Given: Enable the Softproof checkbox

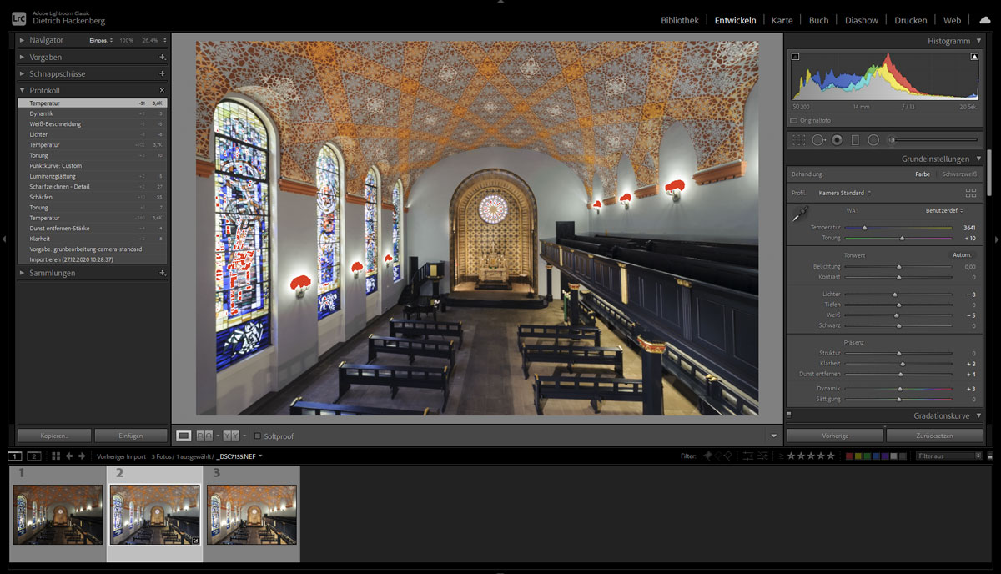Looking at the screenshot, I should (x=258, y=436).
